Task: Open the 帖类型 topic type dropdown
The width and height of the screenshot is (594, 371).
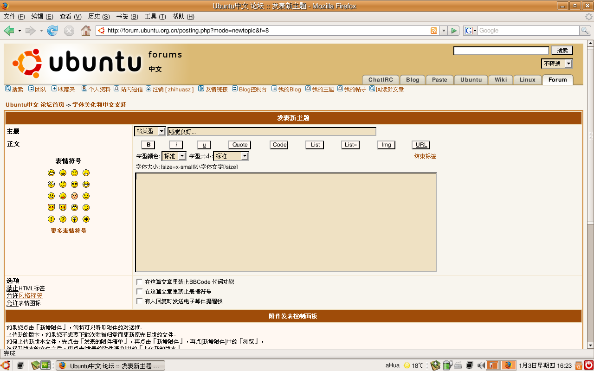Action: point(150,132)
